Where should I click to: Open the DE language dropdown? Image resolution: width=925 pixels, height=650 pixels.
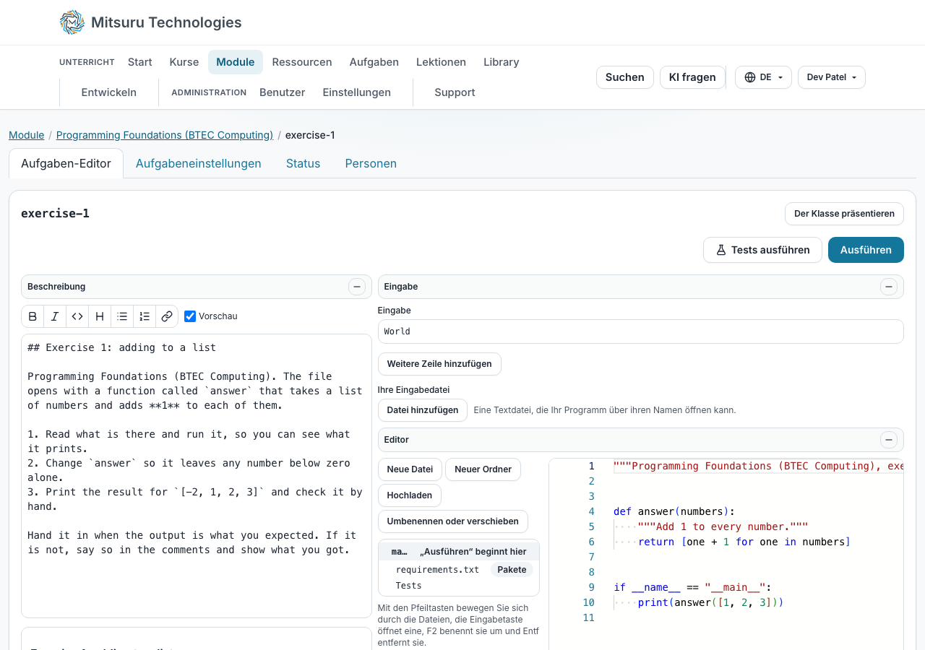[x=763, y=77]
